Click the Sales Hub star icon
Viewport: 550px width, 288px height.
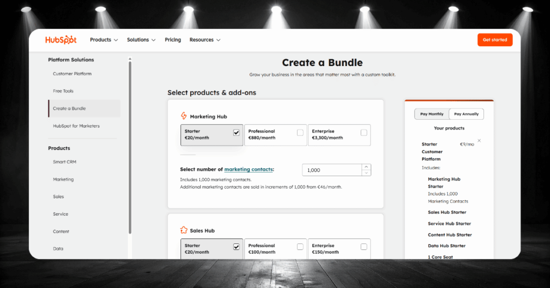(x=184, y=230)
